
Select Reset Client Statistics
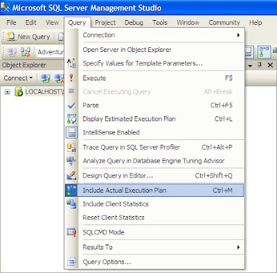(x=154, y=218)
